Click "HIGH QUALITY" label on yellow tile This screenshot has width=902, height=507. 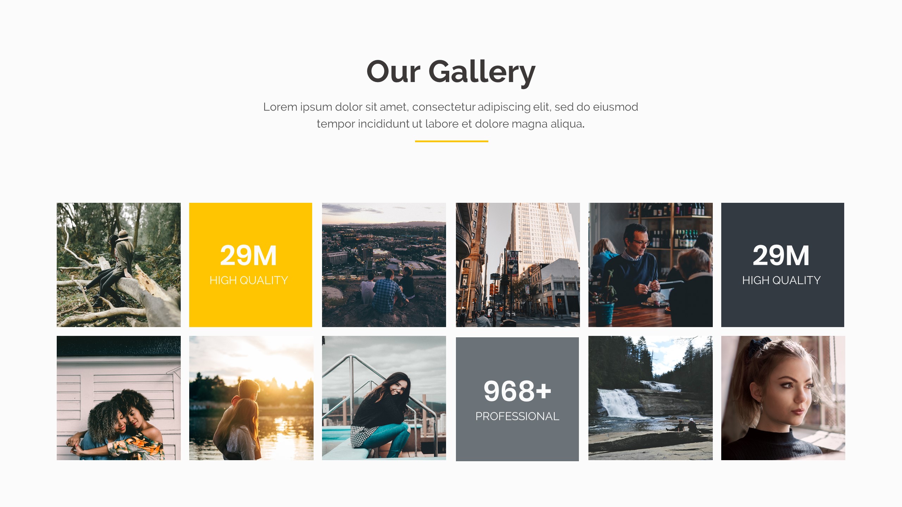249,280
